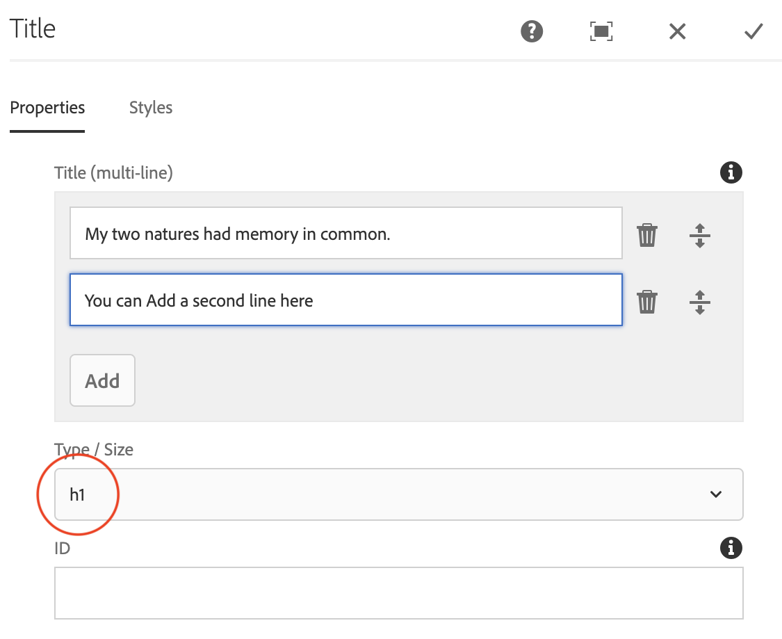Click the Title (multi-line) field label
The width and height of the screenshot is (782, 639).
click(x=113, y=172)
